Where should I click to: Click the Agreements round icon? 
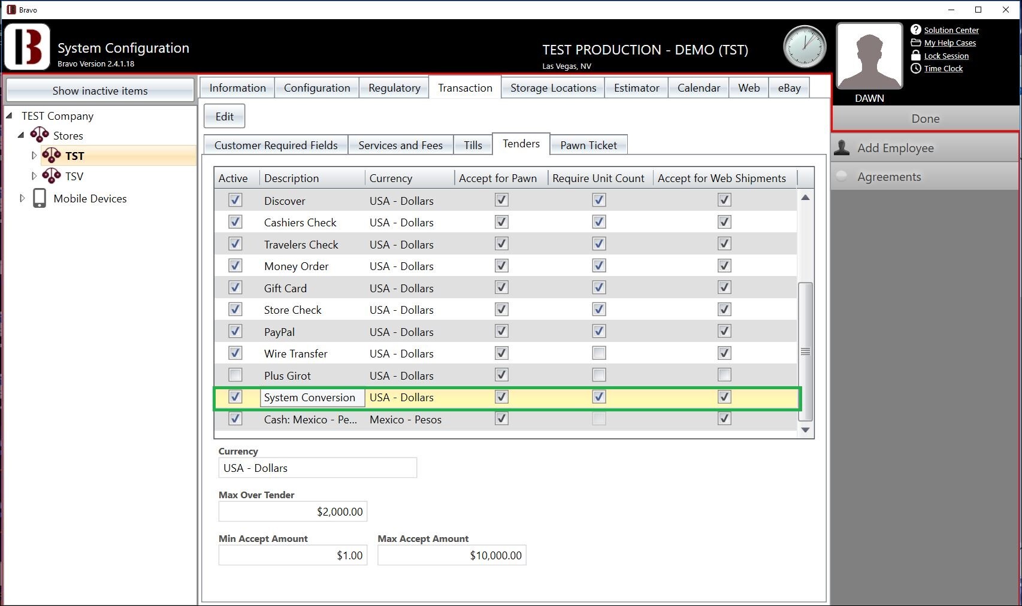coord(842,176)
